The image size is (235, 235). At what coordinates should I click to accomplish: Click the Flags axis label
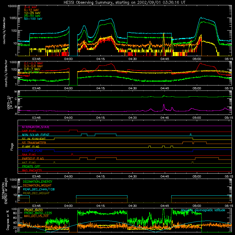click(12, 147)
